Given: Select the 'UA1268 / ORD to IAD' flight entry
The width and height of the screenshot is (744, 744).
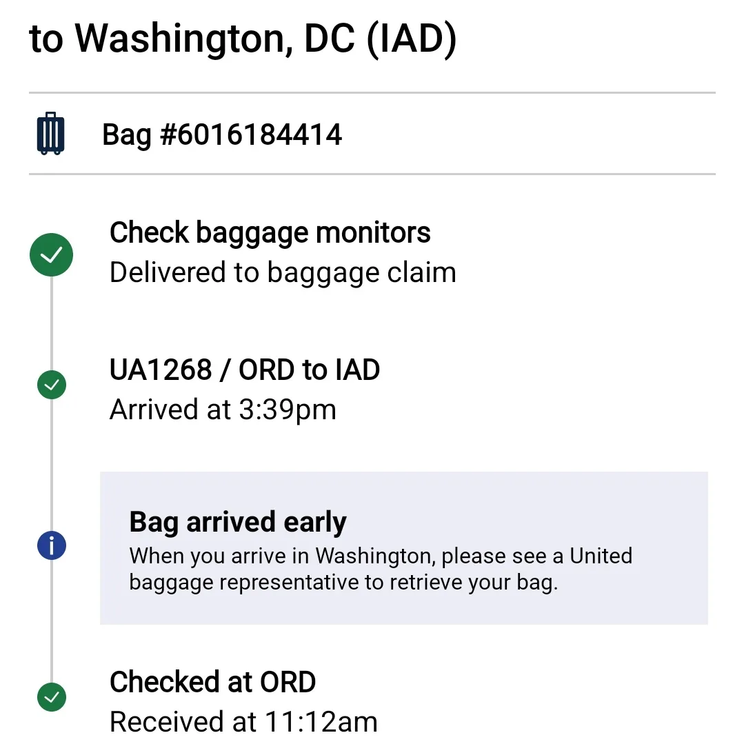Looking at the screenshot, I should [244, 370].
